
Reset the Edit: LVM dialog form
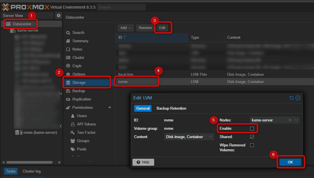(292, 98)
